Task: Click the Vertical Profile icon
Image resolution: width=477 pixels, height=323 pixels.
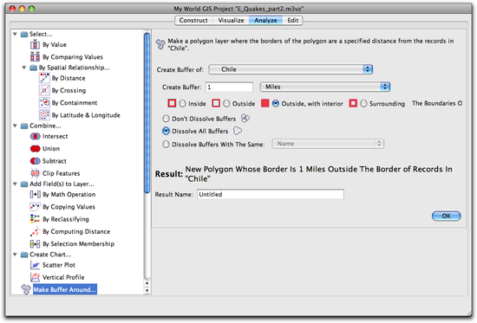Action: click(x=35, y=277)
